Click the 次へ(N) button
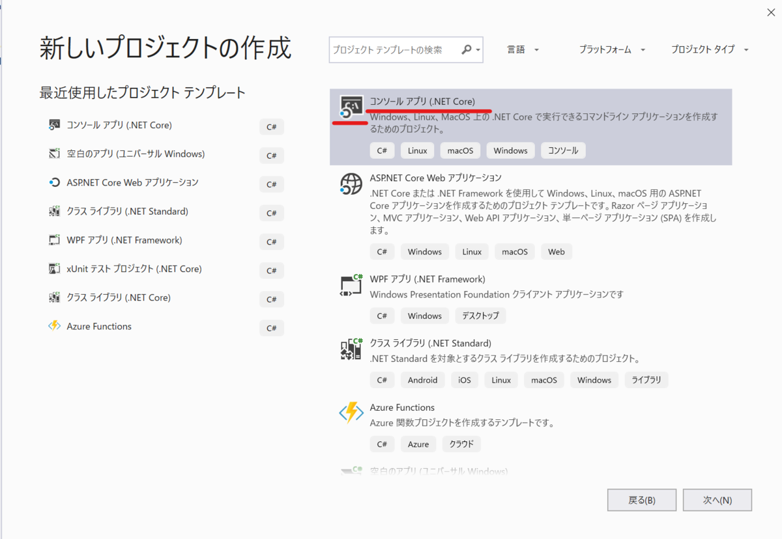This screenshot has height=539, width=782. point(717,500)
